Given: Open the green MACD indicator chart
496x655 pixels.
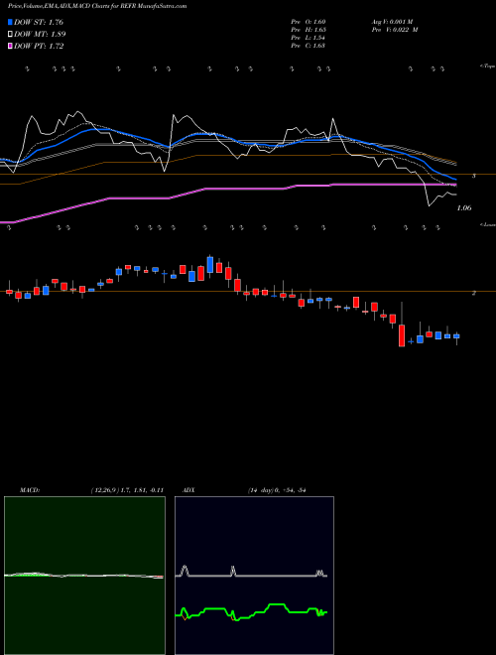Looking at the screenshot, I should pos(84,576).
